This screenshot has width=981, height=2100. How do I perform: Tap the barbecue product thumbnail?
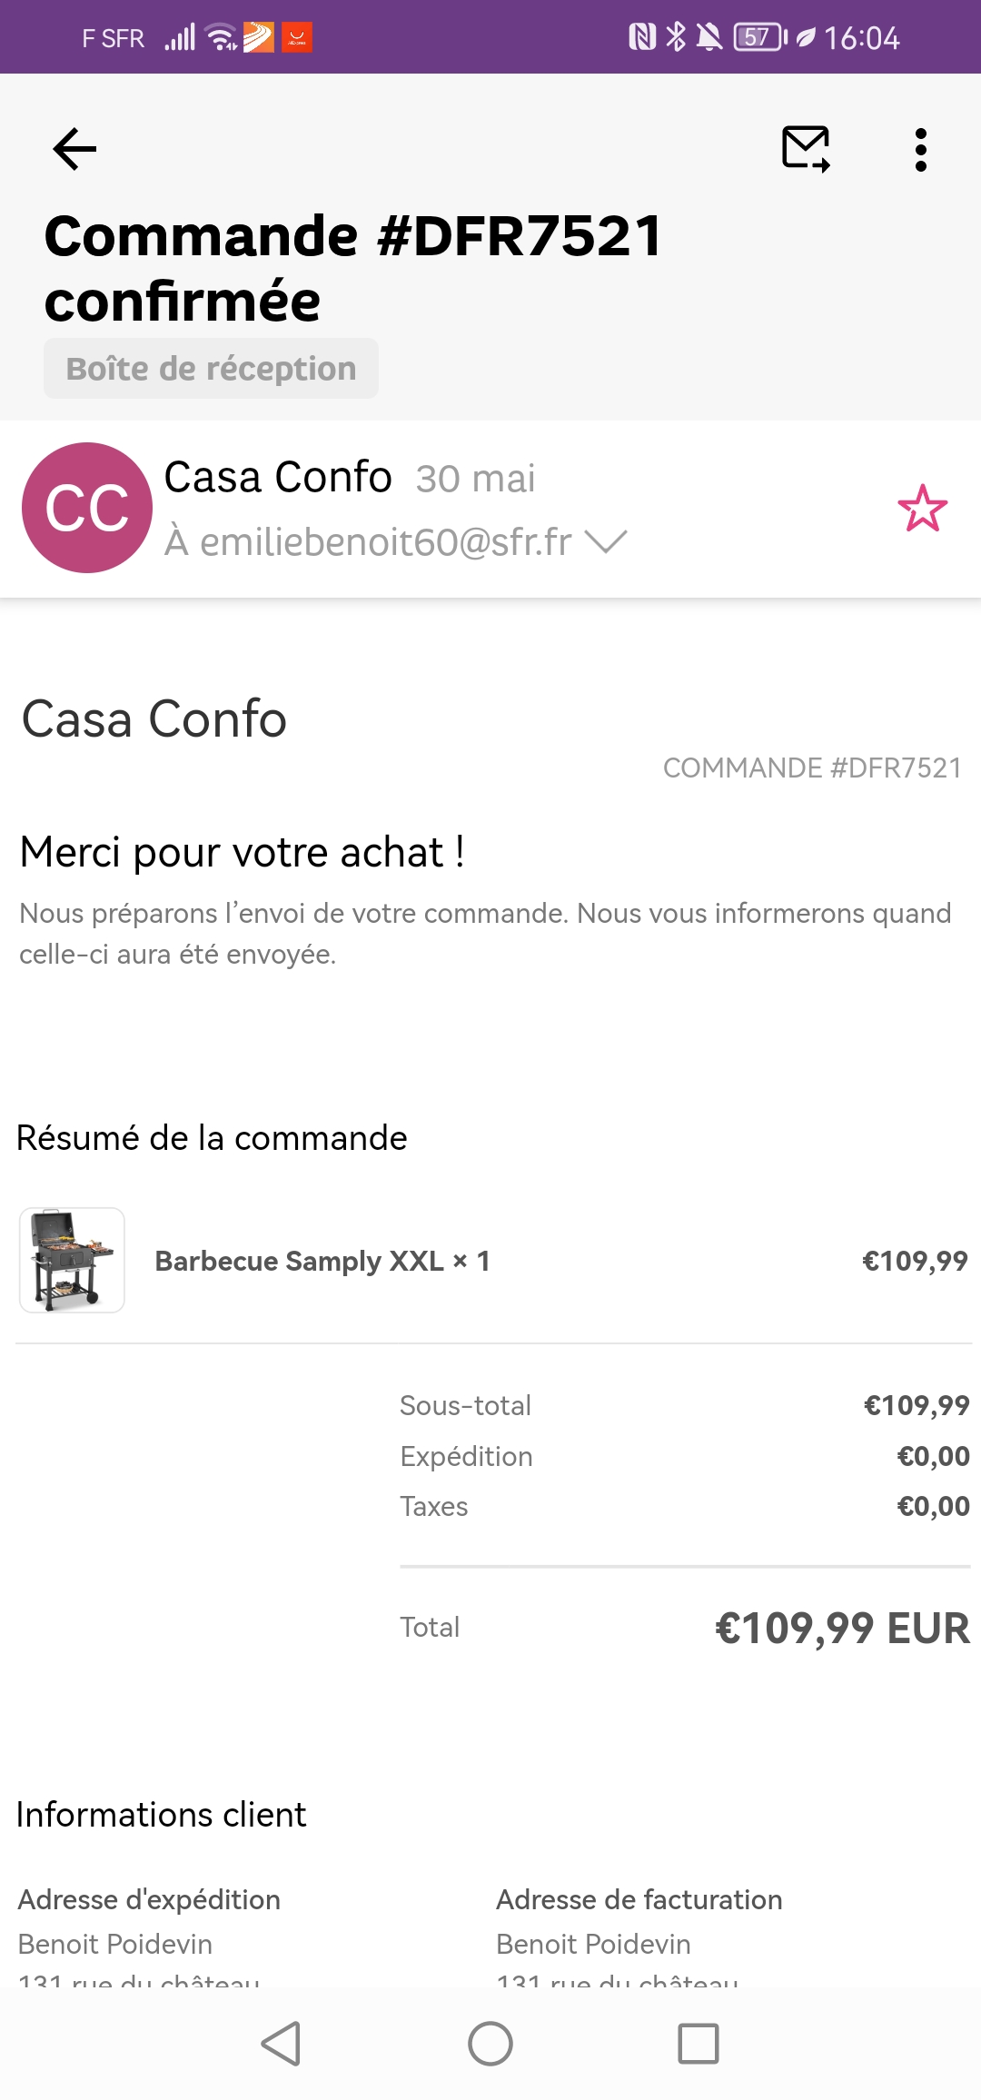(x=72, y=1260)
